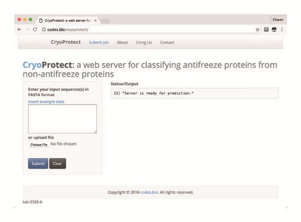
Task: Open the About nav item
Action: [x=122, y=43]
